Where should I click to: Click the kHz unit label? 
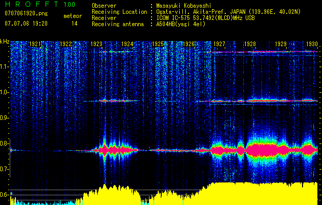pyautogui.click(x=5, y=41)
